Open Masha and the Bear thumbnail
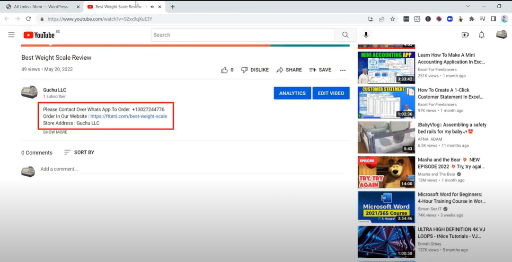This screenshot has height=262, width=512. [386, 172]
